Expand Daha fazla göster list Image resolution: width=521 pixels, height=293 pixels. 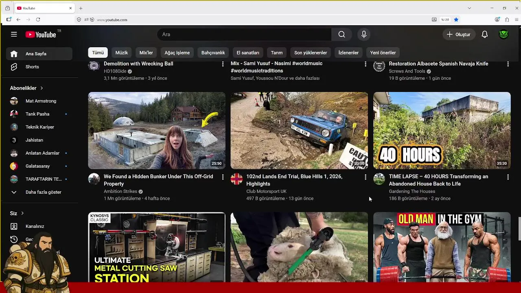point(39,192)
